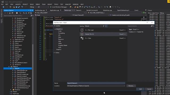This screenshot has height=95, width=170.
Task: Click Refresh icon in Solution Explorer toolbar
Action: pyautogui.click(x=26, y=13)
